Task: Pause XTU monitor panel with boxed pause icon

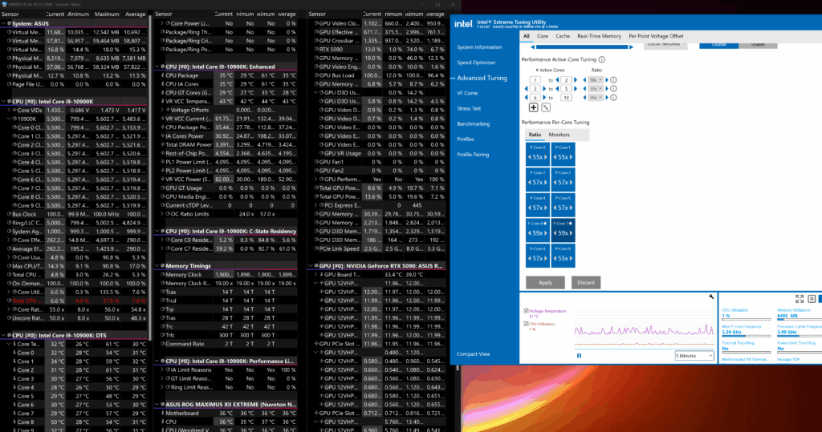Action: [812, 298]
